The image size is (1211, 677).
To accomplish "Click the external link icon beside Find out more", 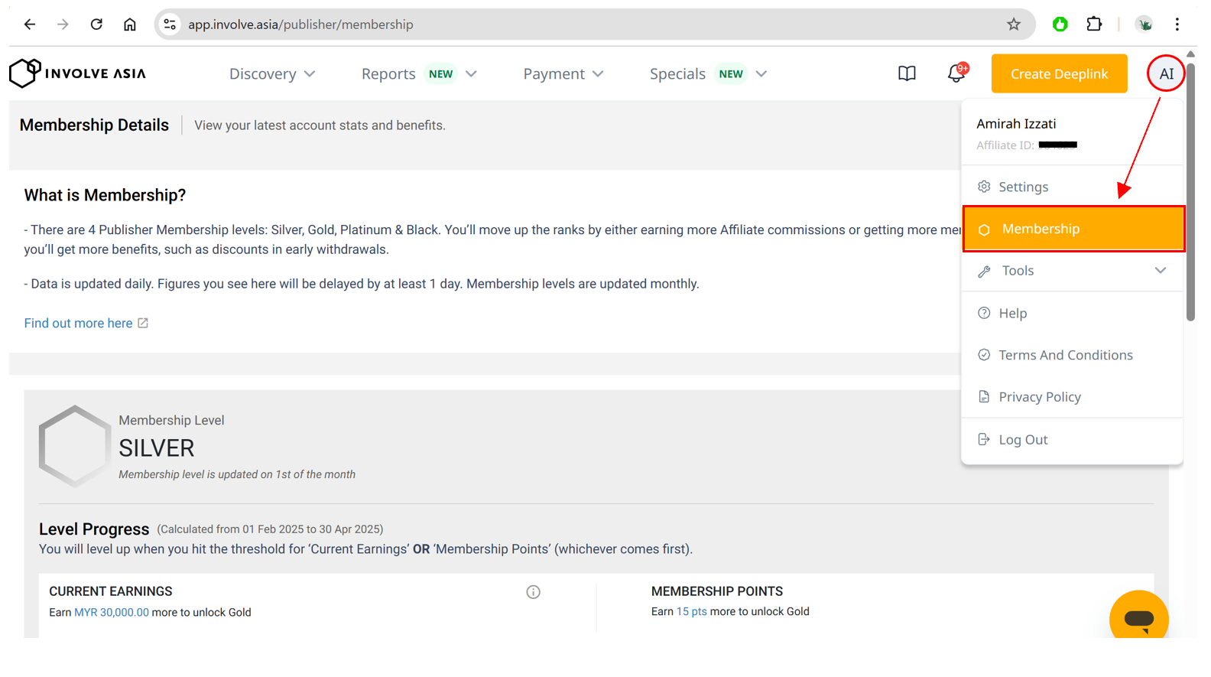I will click(x=143, y=323).
